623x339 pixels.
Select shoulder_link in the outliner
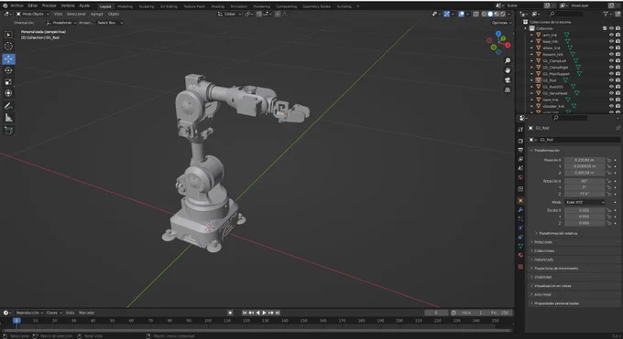[553, 106]
